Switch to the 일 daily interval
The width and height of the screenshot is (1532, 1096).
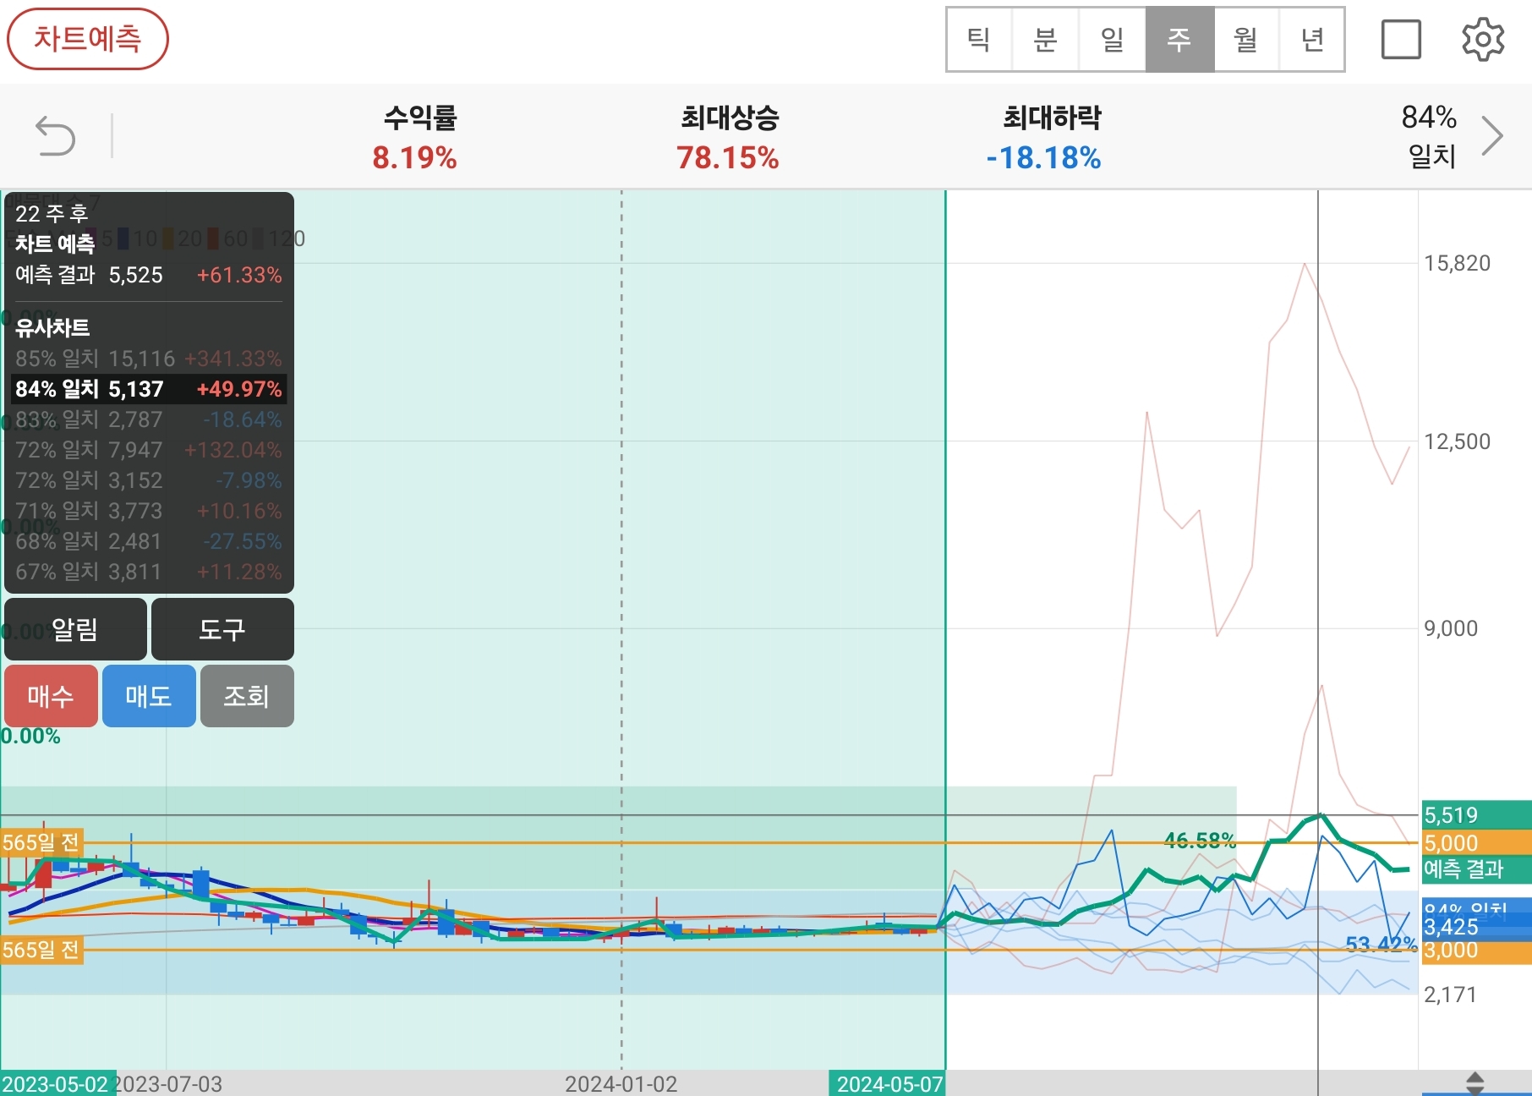tap(1113, 40)
